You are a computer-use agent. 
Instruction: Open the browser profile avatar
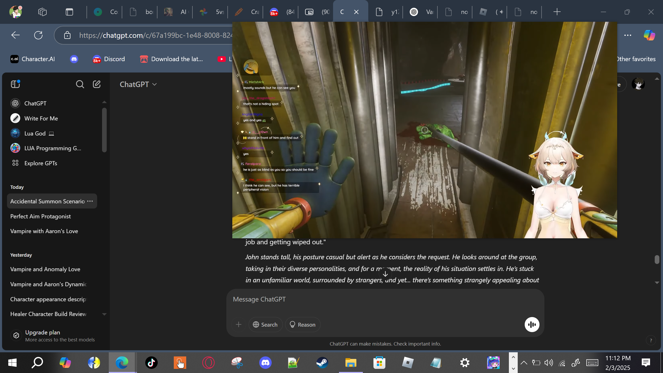click(16, 12)
